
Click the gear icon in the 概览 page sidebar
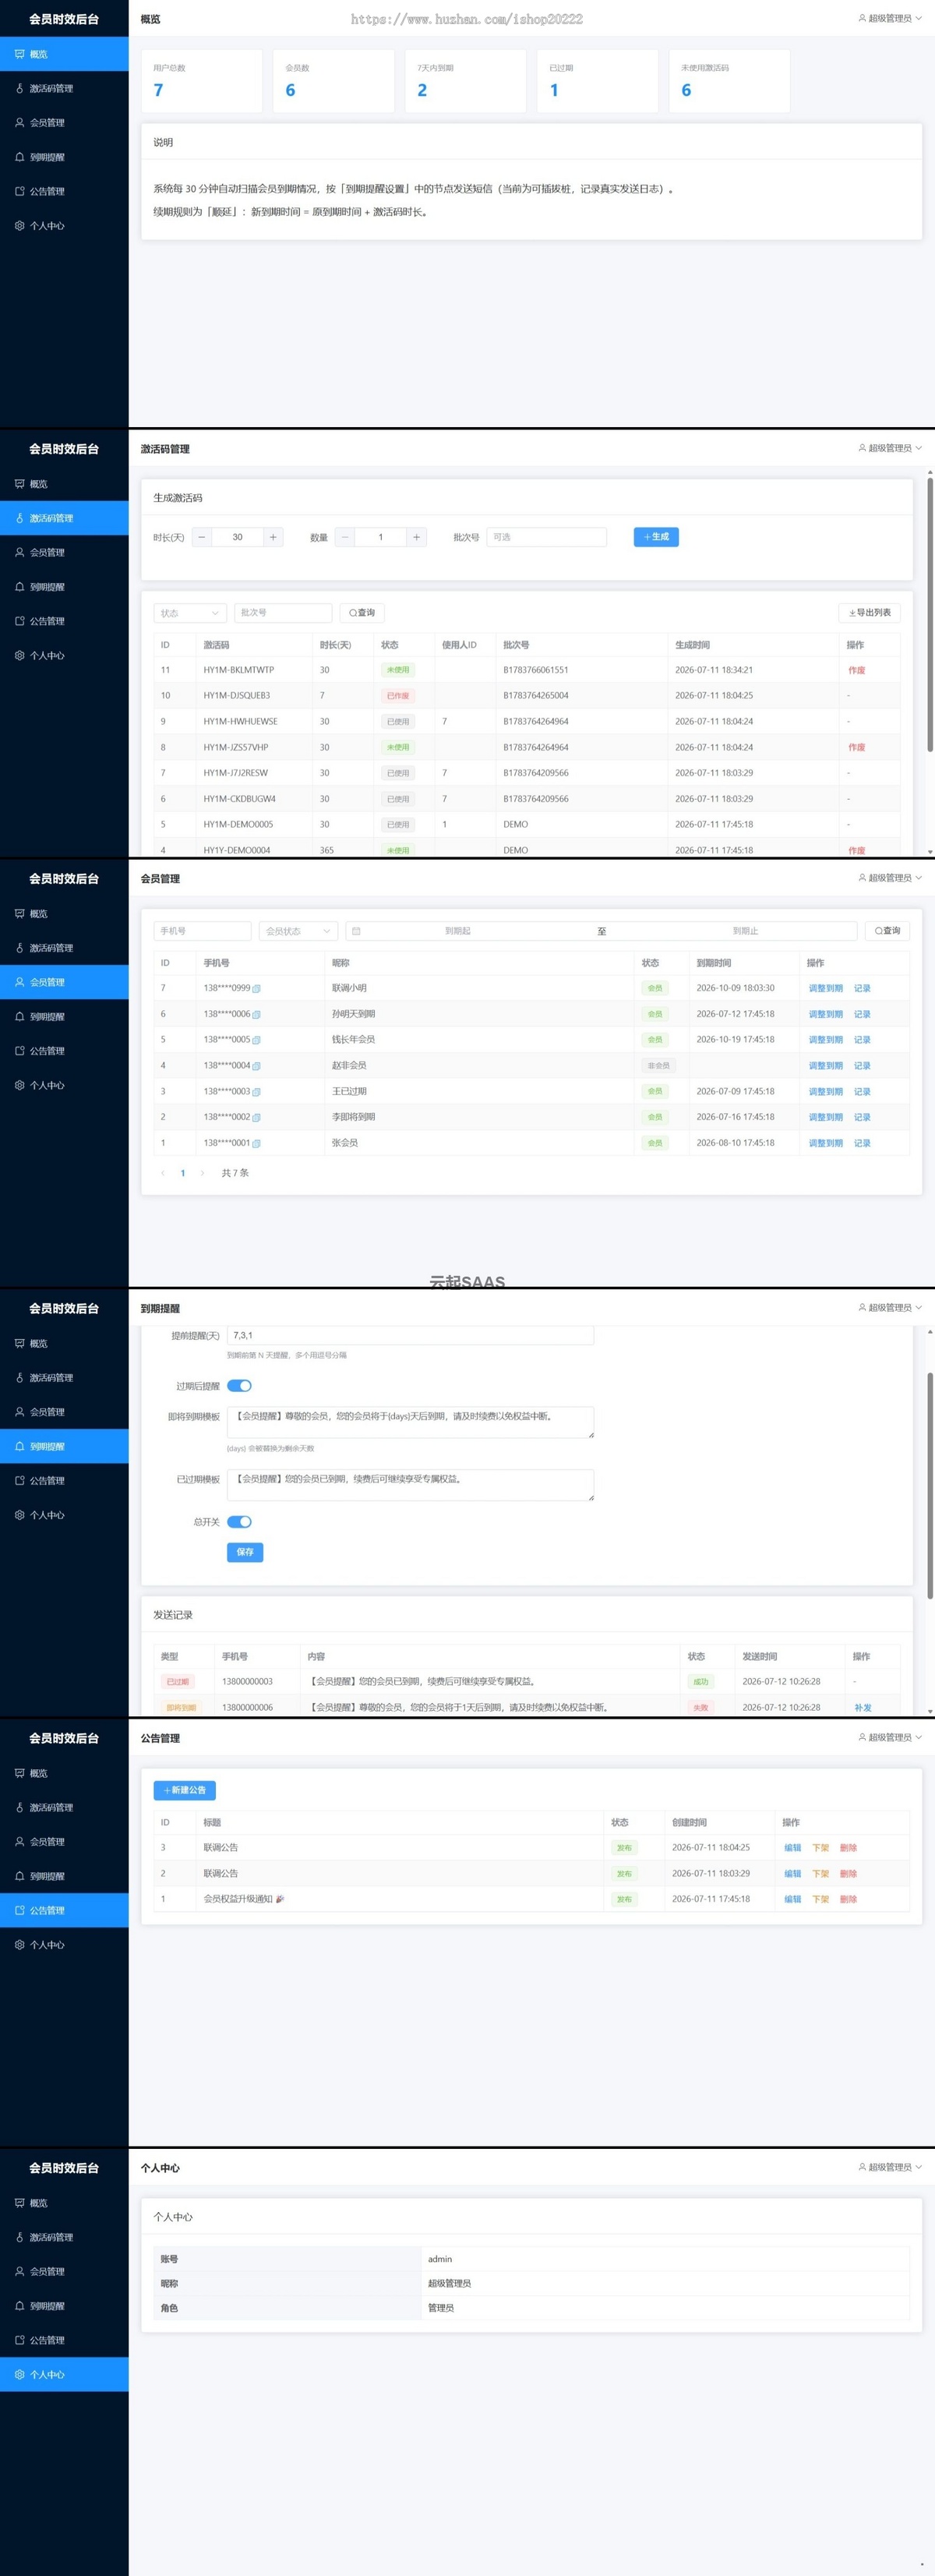click(x=19, y=226)
